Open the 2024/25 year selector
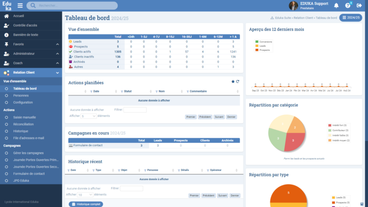The width and height of the screenshot is (368, 207). coord(351,18)
